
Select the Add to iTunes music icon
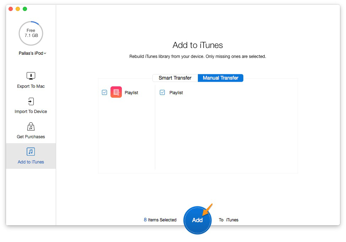[x=31, y=152]
